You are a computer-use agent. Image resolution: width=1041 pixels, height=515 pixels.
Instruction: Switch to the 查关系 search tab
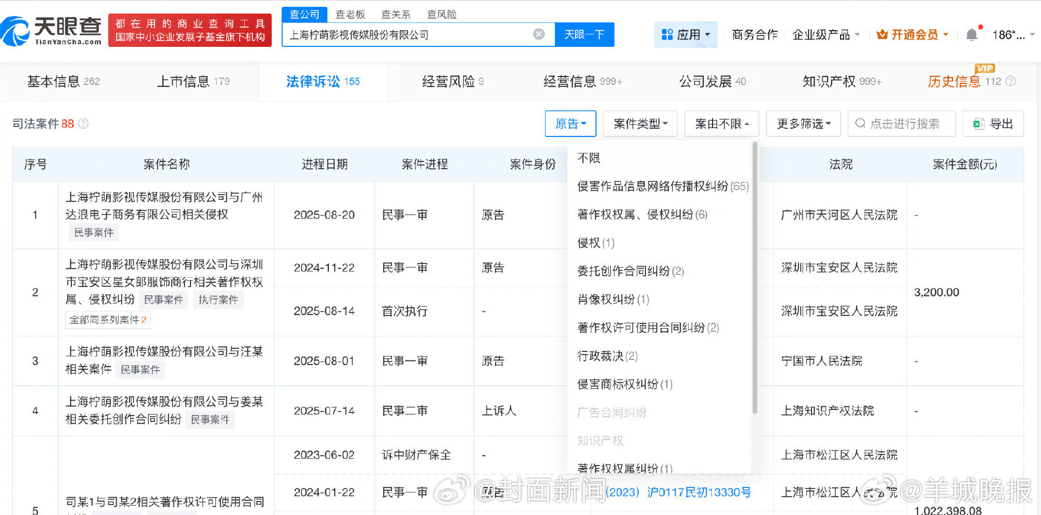pyautogui.click(x=396, y=15)
